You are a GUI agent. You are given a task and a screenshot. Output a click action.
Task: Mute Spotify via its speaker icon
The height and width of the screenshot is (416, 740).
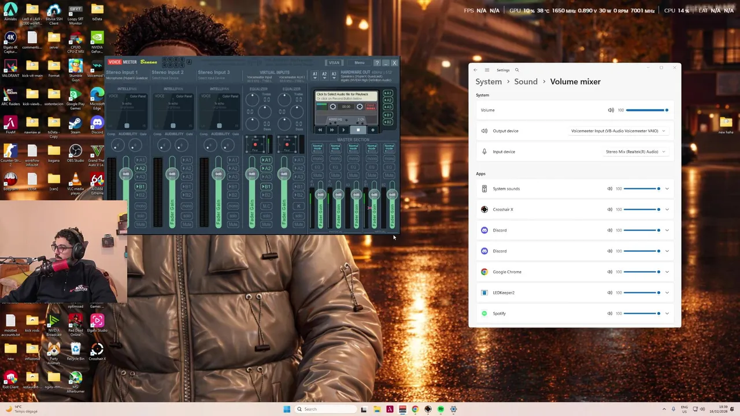click(x=609, y=313)
